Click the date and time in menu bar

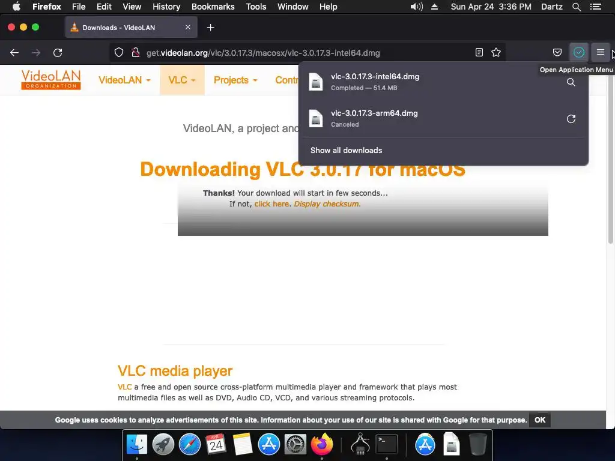[x=491, y=7]
